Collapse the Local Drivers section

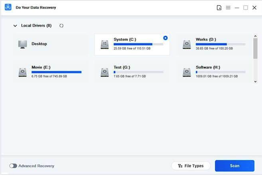click(15, 26)
